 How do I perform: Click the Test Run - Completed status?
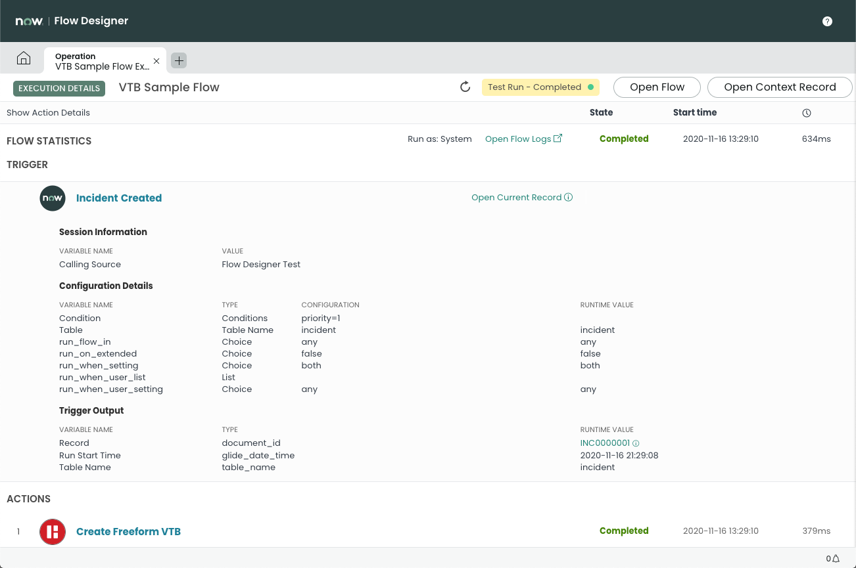coord(540,87)
